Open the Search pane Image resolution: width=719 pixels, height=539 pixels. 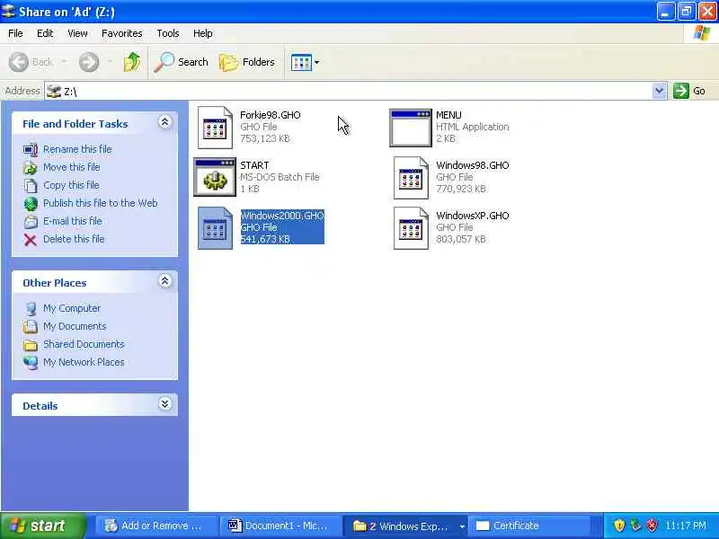[182, 62]
